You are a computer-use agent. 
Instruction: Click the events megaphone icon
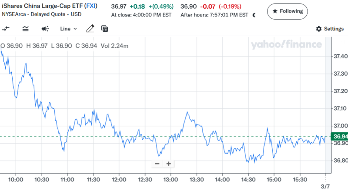click(x=45, y=29)
